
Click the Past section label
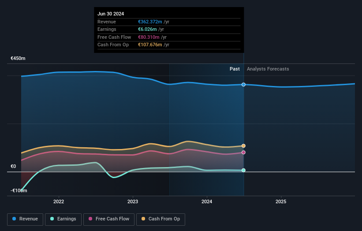[x=235, y=69]
